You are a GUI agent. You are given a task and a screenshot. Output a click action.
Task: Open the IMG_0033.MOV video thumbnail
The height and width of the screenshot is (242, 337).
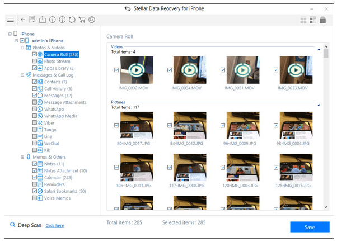296,70
